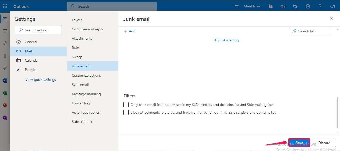Open PowerPoint in the left sidebar
This screenshot has height=151, width=340.
point(5,105)
